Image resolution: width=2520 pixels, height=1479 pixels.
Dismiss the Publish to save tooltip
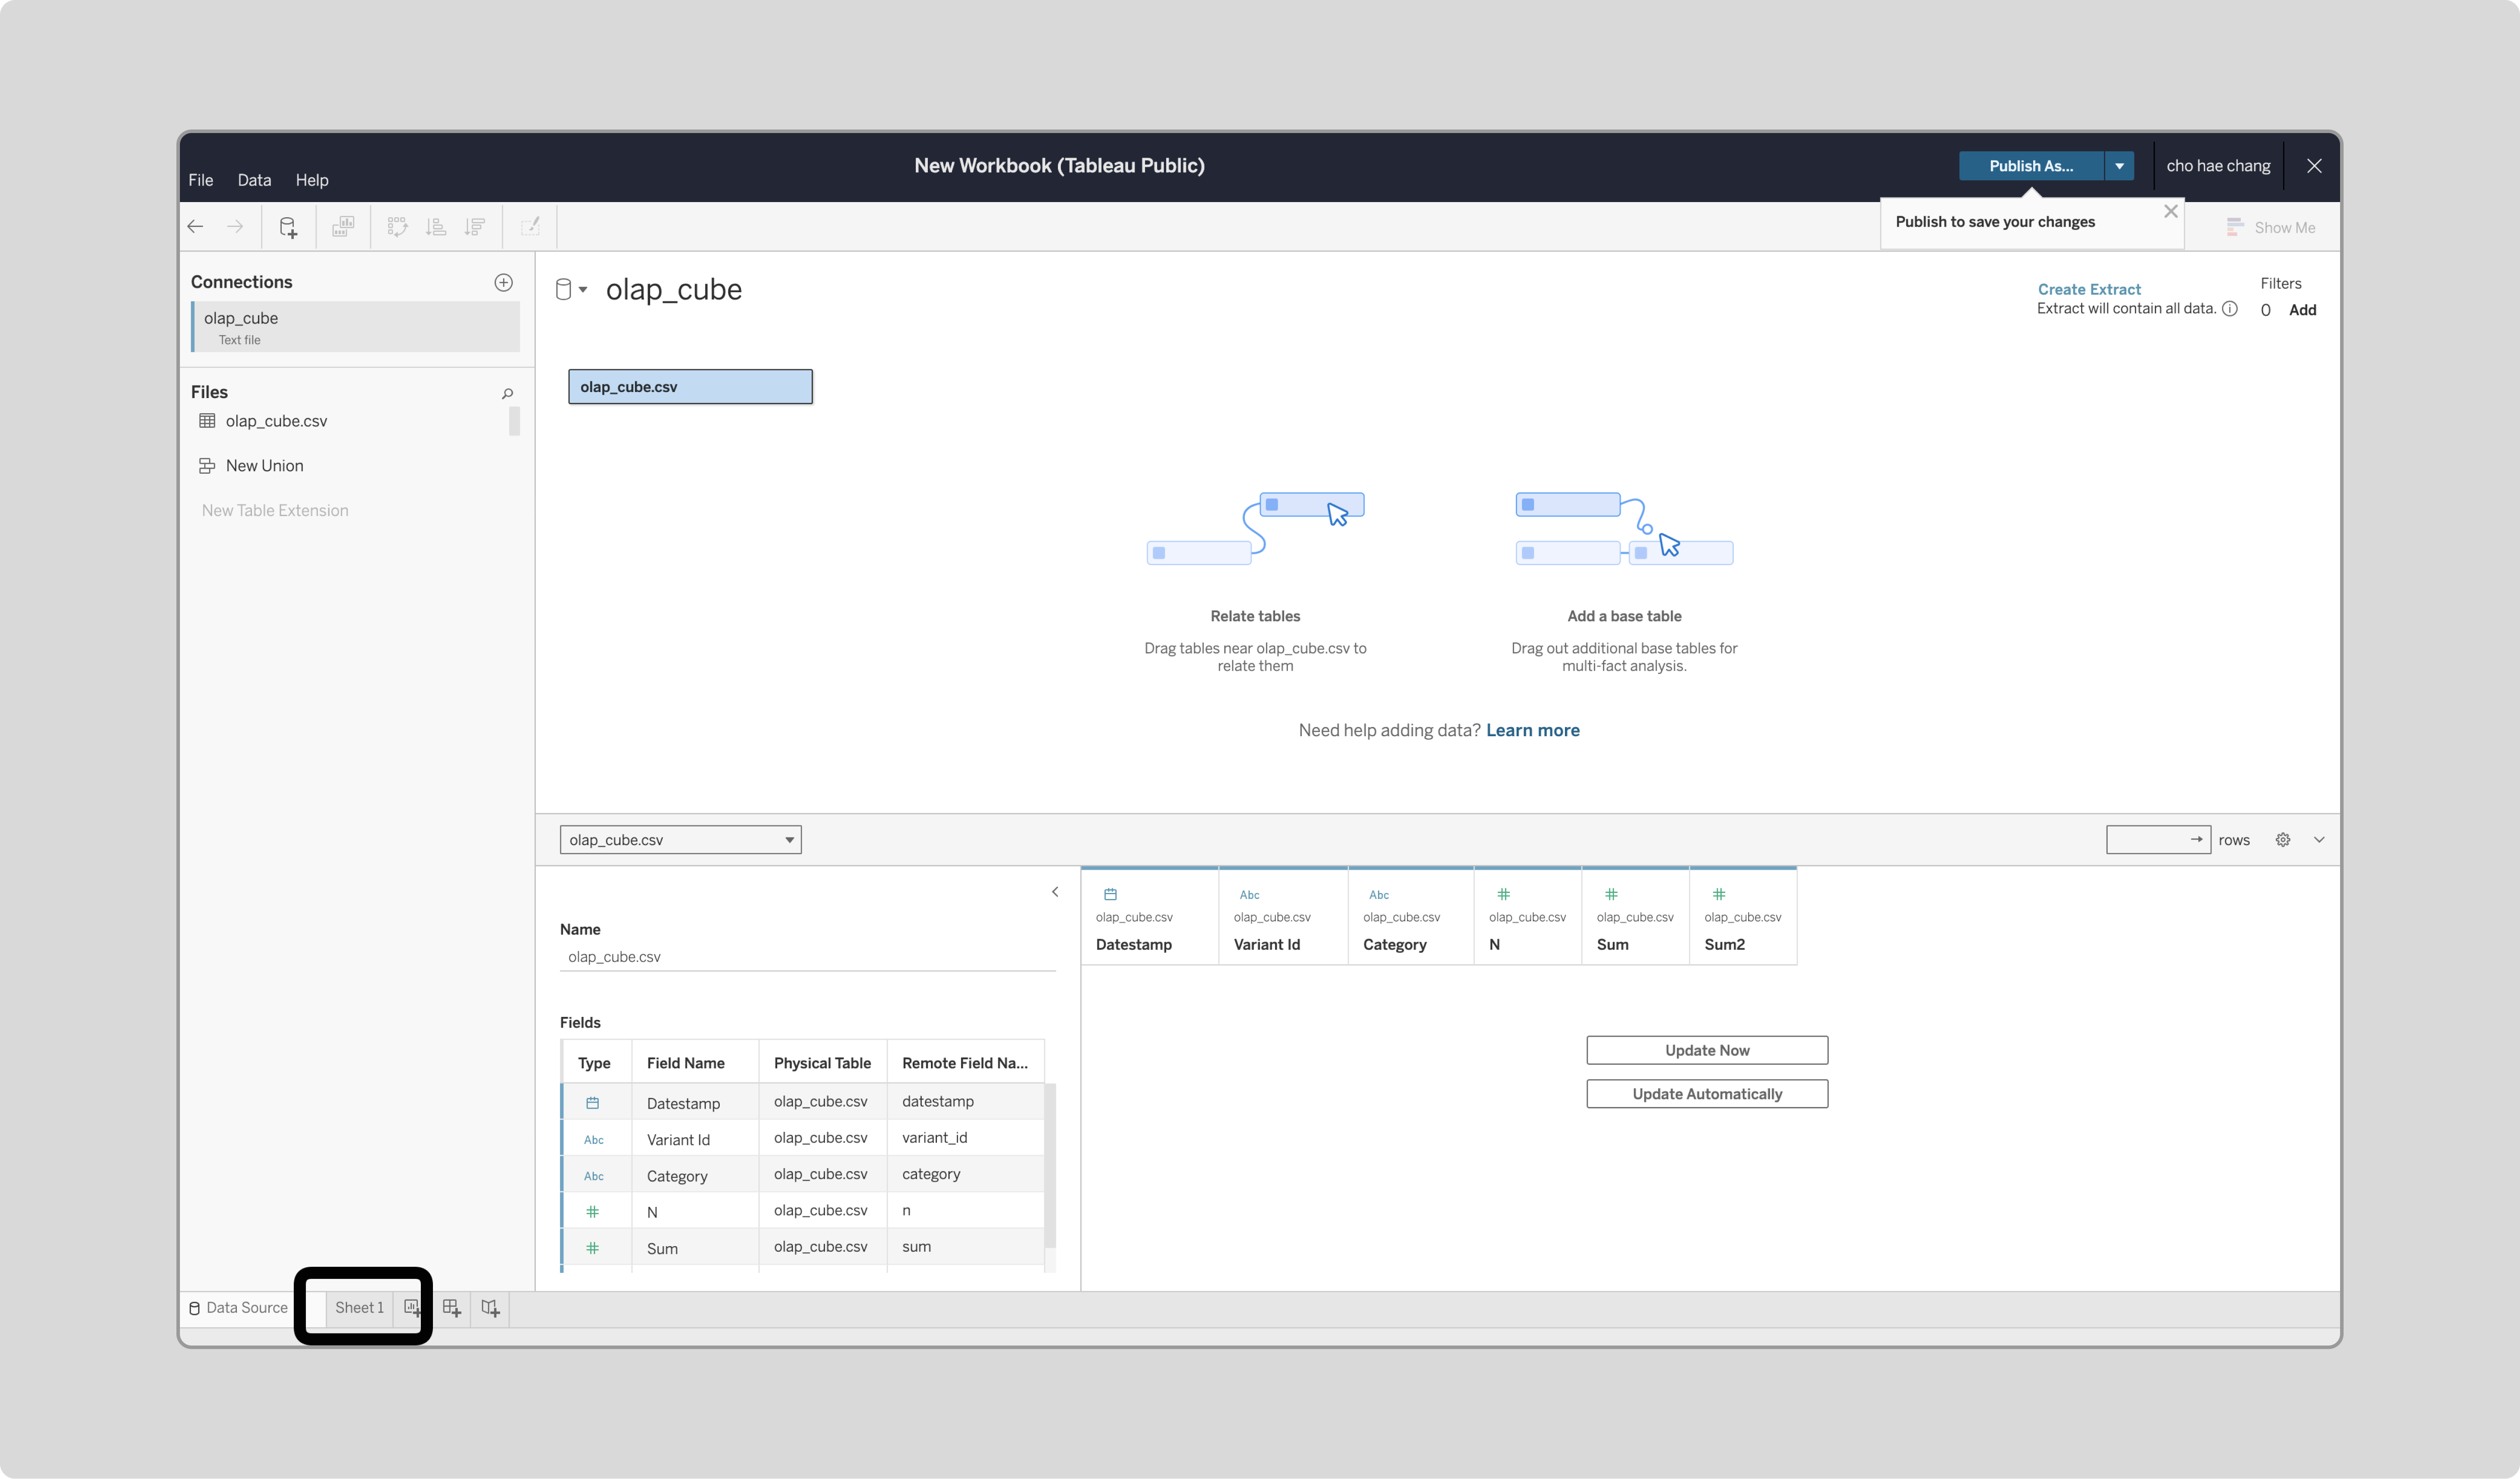point(2171,211)
